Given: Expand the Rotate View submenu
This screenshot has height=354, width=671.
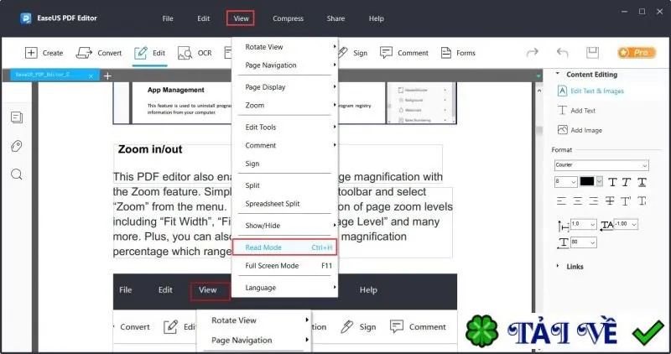Looking at the screenshot, I should pos(285,47).
